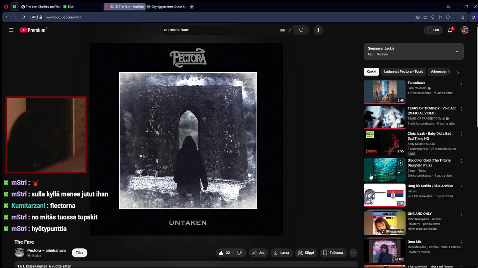Switch to The best ChatBot tab
The height and width of the screenshot is (268, 478).
point(41,7)
